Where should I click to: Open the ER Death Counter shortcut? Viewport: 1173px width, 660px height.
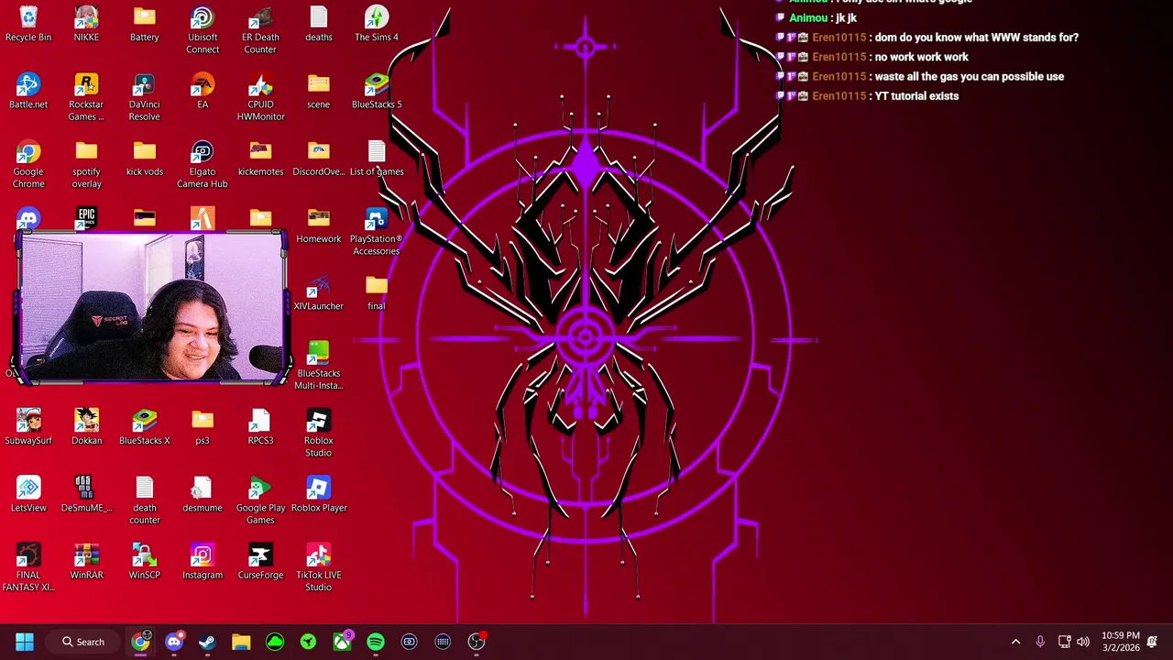click(x=260, y=30)
